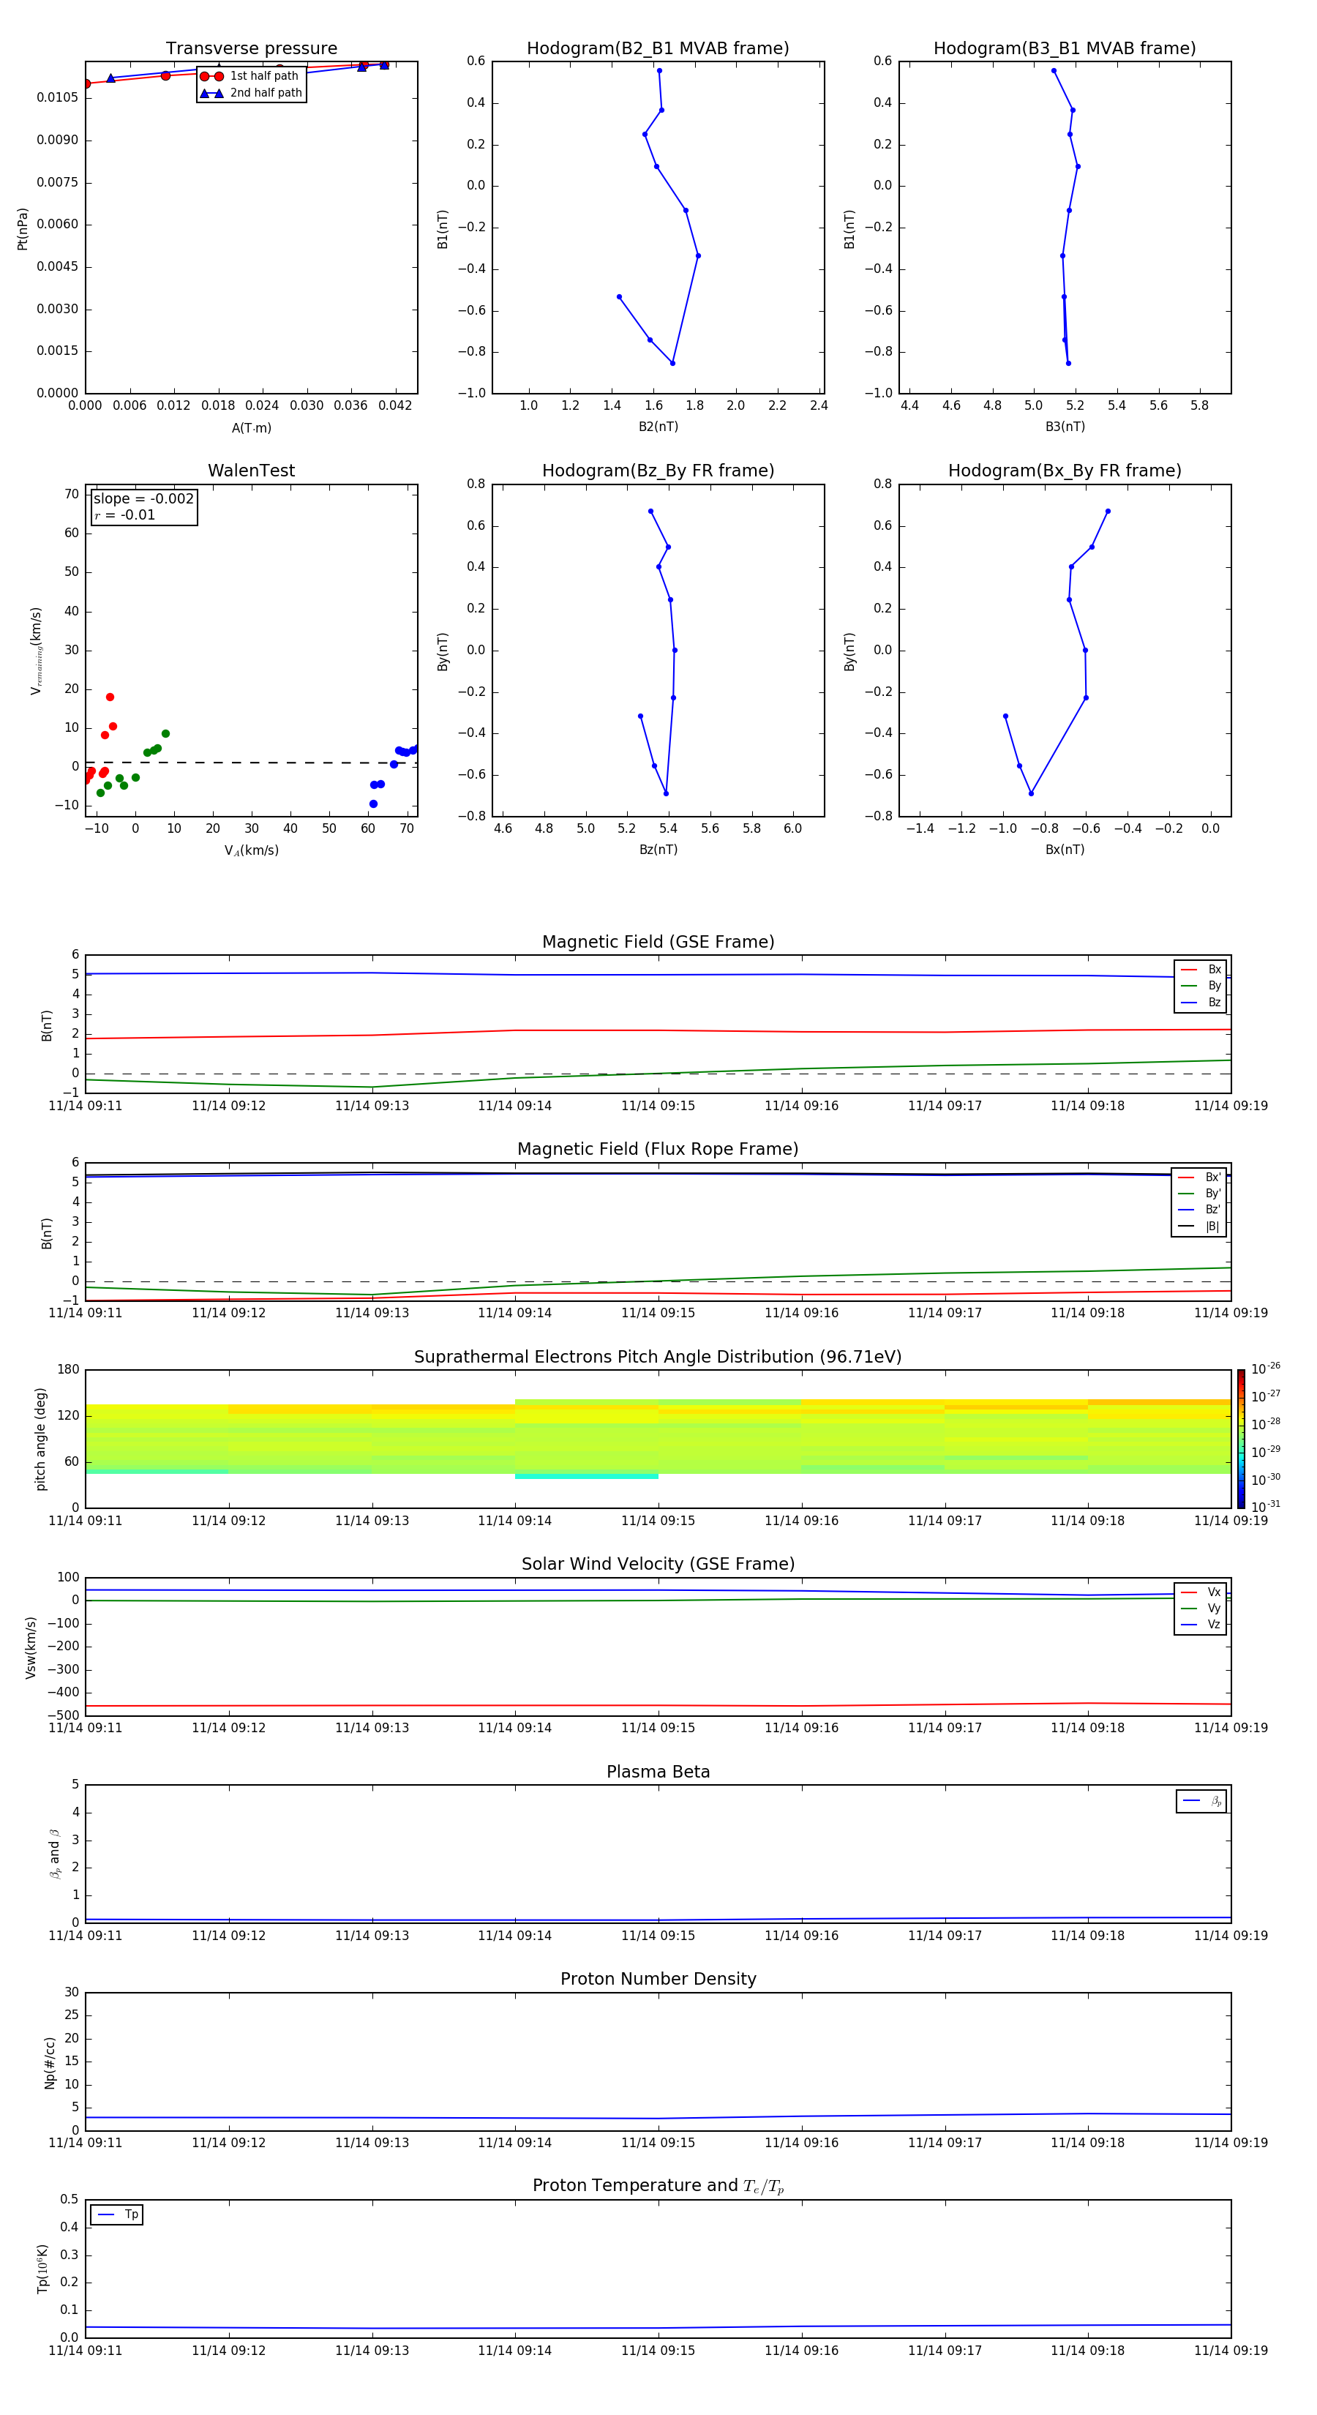Click the 'Proton Temperature and Te/Tp' title
Screen dimensions: 1317x2415
point(658,2186)
